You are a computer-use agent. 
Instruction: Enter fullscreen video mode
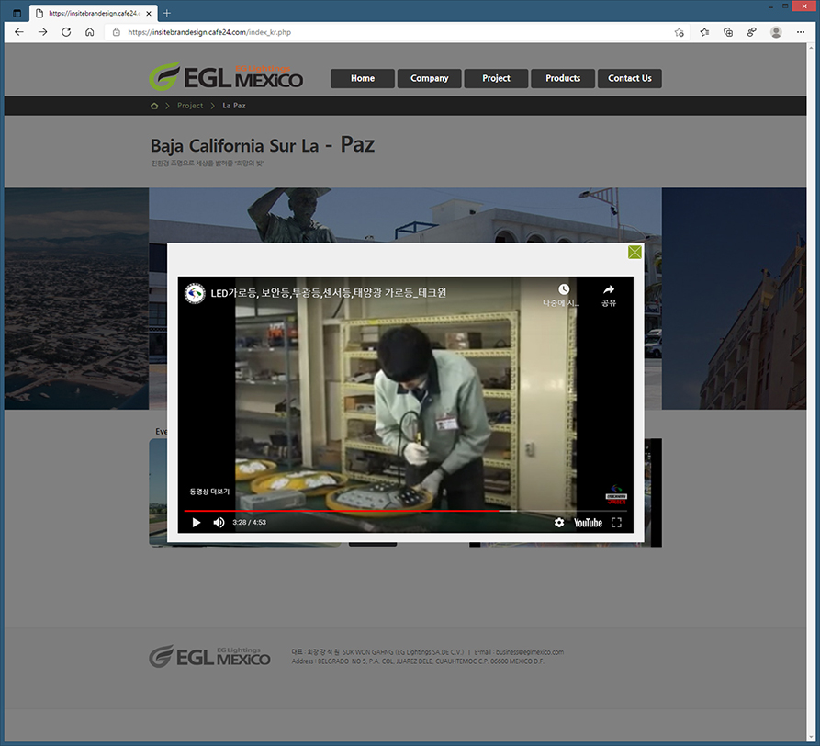coord(617,523)
